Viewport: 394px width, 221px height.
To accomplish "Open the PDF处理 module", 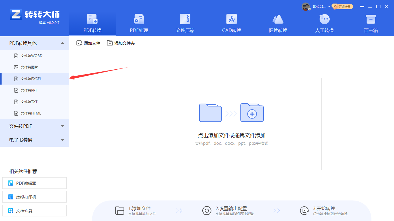I will 138,23.
